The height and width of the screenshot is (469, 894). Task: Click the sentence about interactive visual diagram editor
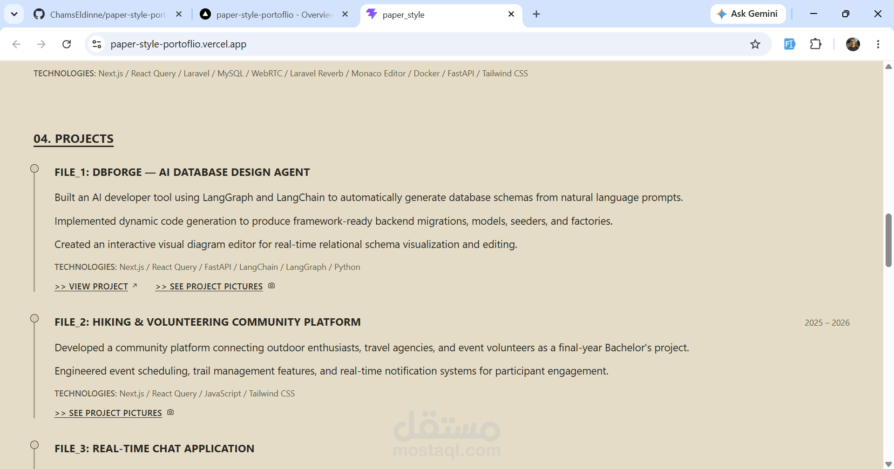tap(286, 245)
